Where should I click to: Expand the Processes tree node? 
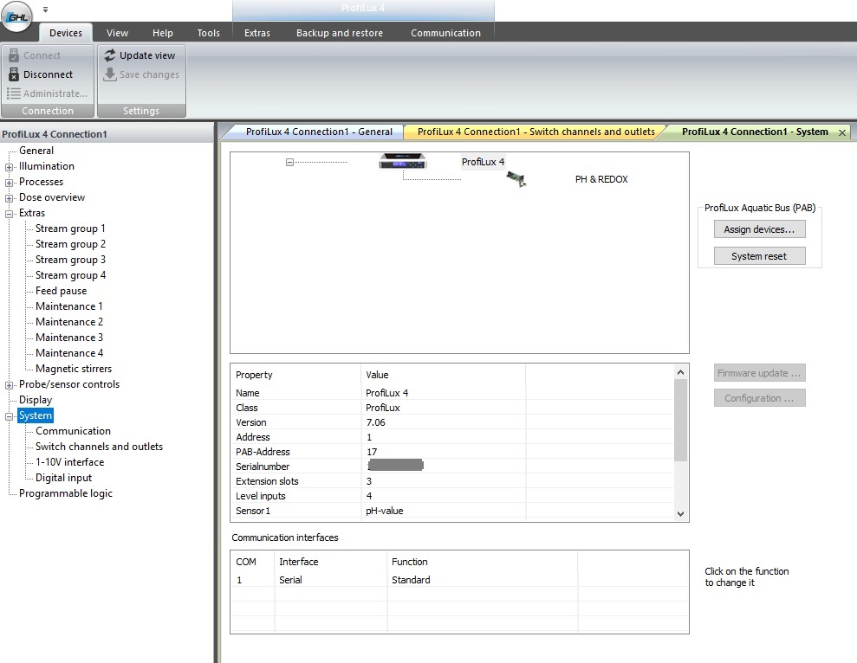tap(9, 183)
